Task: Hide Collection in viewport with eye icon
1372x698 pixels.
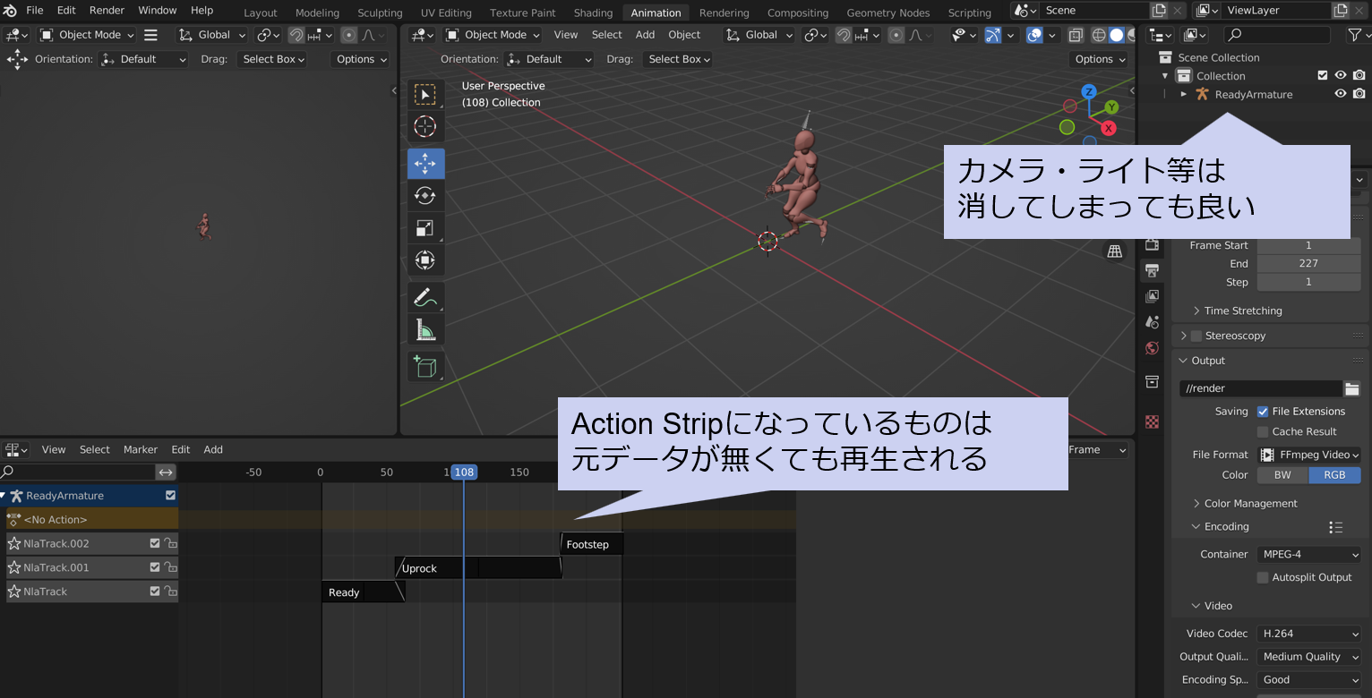Action: tap(1341, 76)
